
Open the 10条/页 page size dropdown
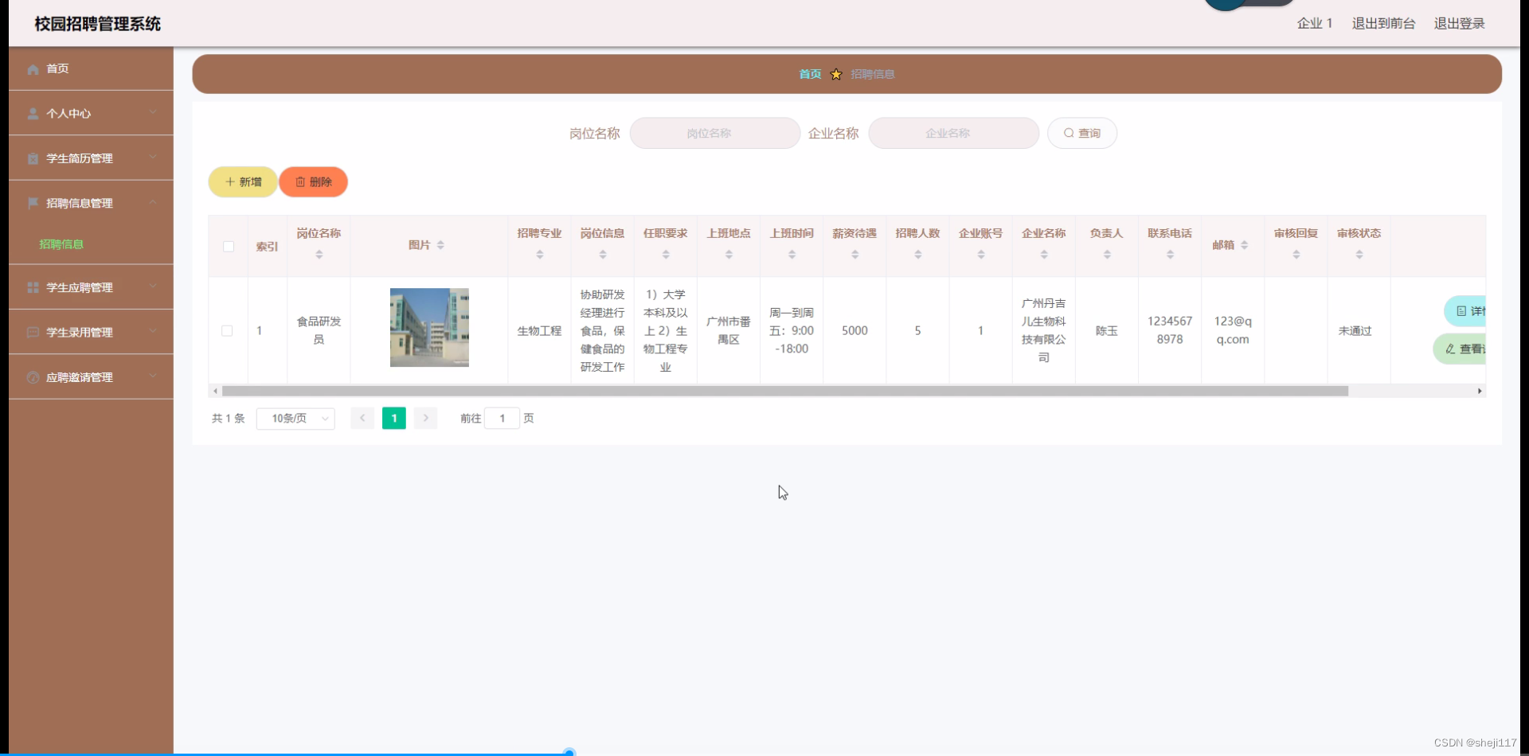[x=295, y=418]
